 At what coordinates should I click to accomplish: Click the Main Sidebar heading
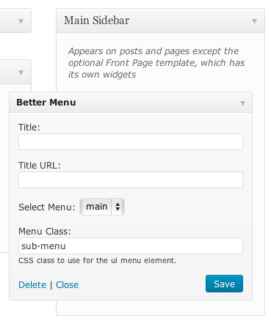pyautogui.click(x=97, y=21)
